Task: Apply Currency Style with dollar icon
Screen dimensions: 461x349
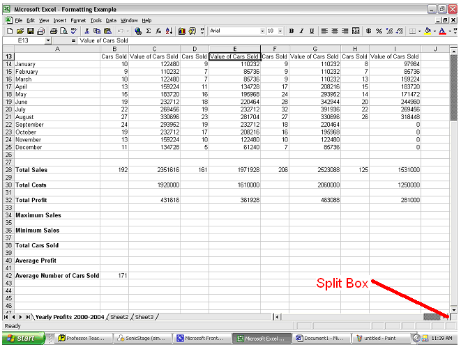Action: (368, 31)
